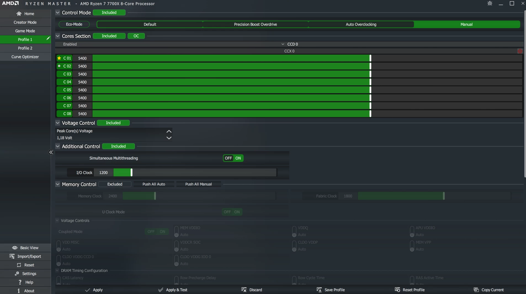
Task: Enable the Eco-Mode button
Action: point(74,24)
